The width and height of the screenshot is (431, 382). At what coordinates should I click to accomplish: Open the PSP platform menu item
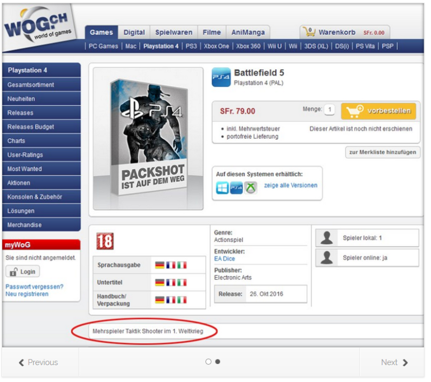(x=387, y=46)
